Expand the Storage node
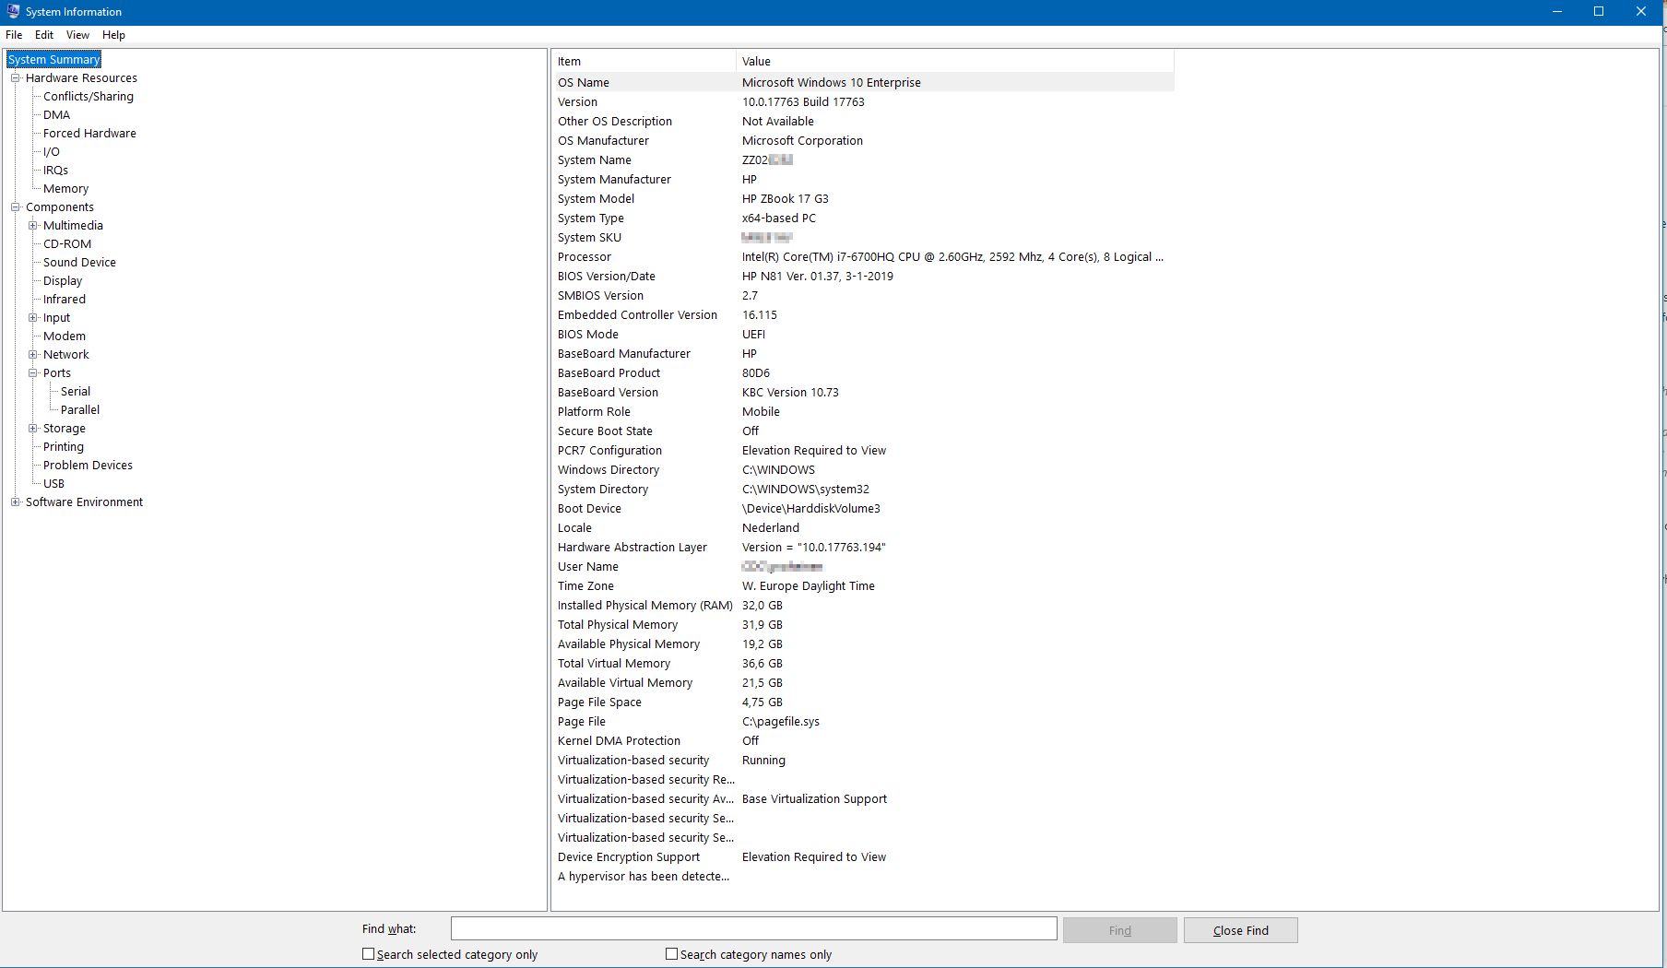 (x=32, y=429)
